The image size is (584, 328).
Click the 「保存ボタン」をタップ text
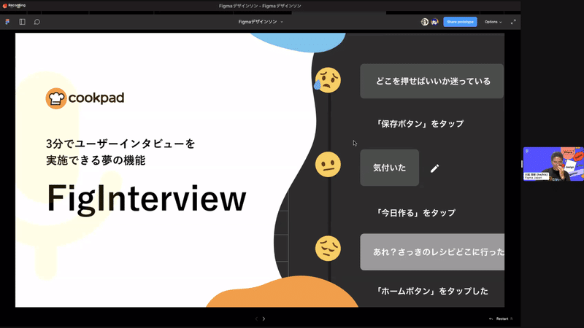coord(419,123)
